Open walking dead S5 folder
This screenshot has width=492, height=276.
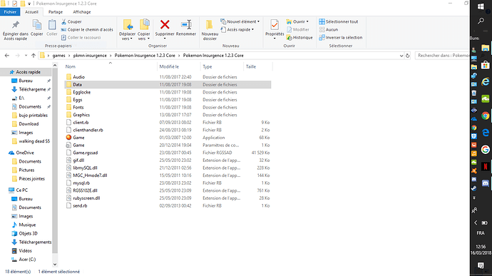[x=34, y=141]
